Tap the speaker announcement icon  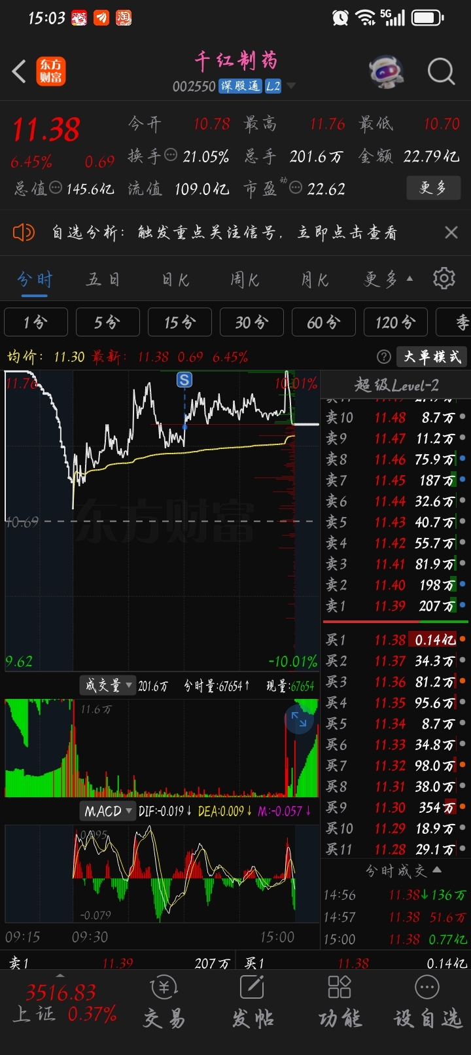coord(24,232)
